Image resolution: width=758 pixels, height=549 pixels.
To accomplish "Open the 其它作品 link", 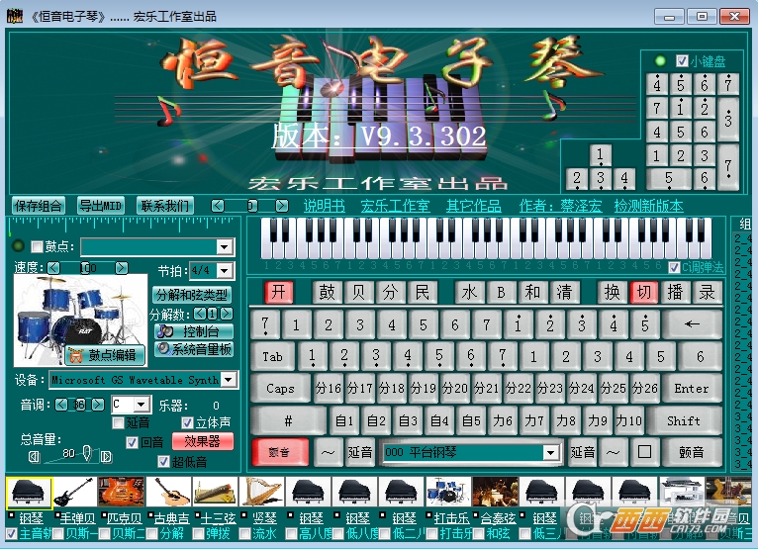I will click(473, 206).
